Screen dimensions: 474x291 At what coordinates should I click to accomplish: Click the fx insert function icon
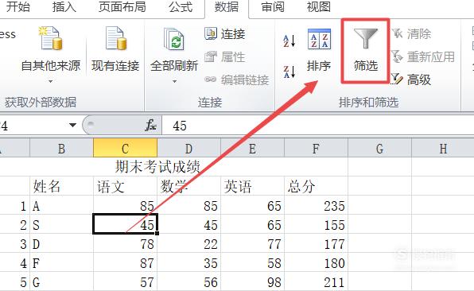pos(150,125)
